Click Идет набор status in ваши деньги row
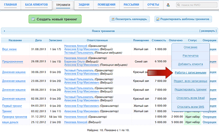The height and width of the screenshot is (135, 219). [192, 122]
